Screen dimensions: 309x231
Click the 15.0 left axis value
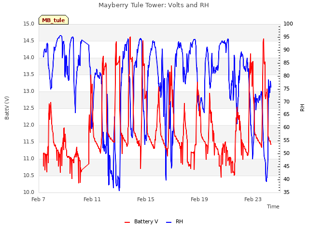point(29,24)
